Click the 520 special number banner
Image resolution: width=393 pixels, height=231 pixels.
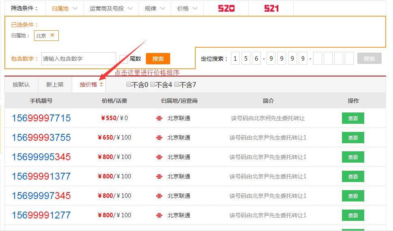(x=226, y=8)
